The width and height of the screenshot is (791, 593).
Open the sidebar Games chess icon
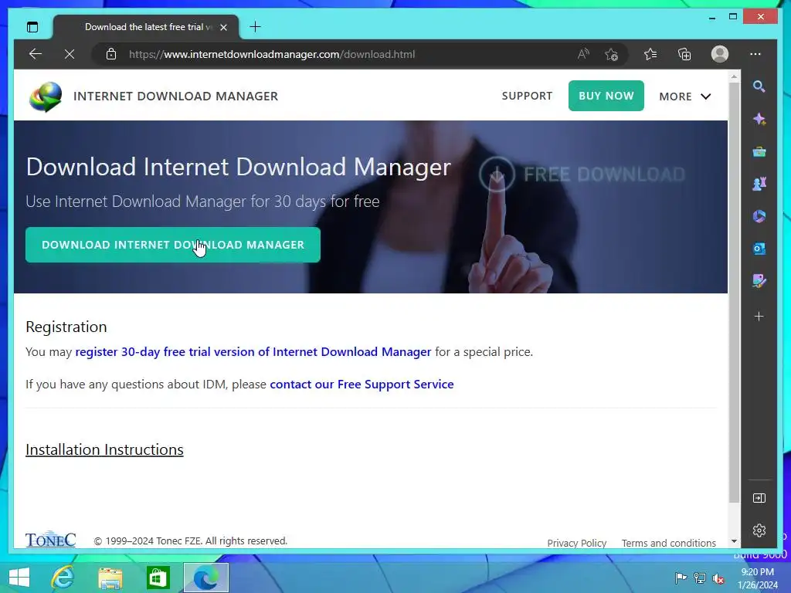click(x=759, y=184)
